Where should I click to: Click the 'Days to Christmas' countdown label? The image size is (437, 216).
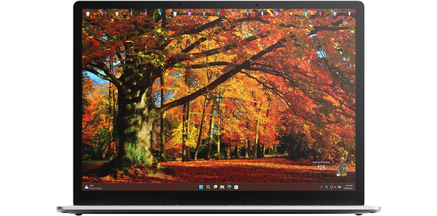321,162
